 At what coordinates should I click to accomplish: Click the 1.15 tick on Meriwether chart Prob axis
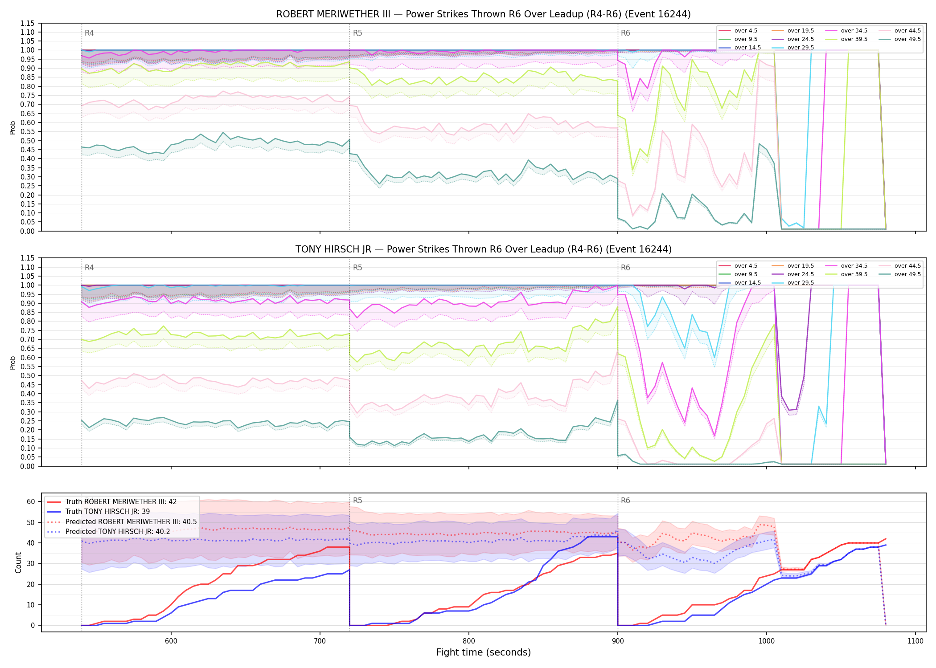28,23
